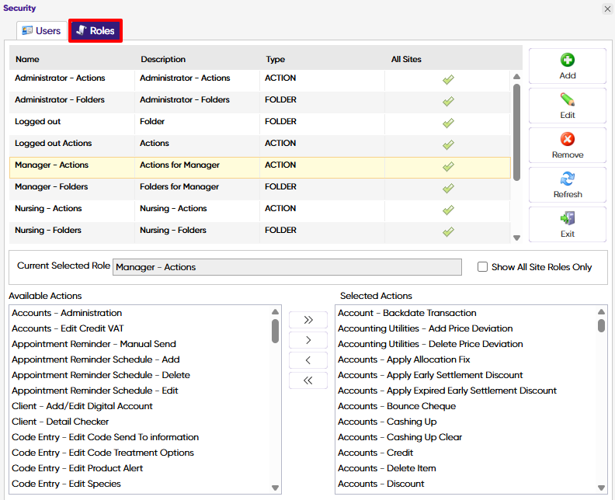This screenshot has width=615, height=500.
Task: Select Account - Backdate Transaction in Selected Actions
Action: [407, 313]
